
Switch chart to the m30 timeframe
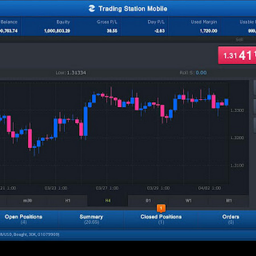tap(27, 201)
